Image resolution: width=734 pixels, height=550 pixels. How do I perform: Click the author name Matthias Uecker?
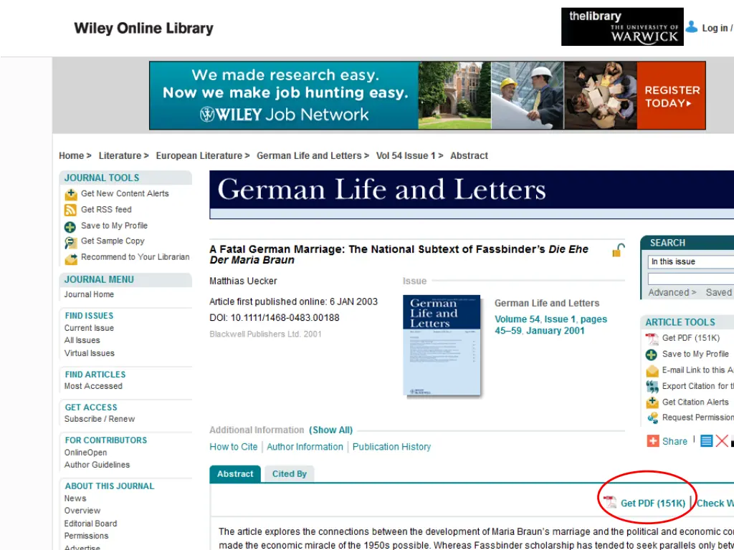243,281
